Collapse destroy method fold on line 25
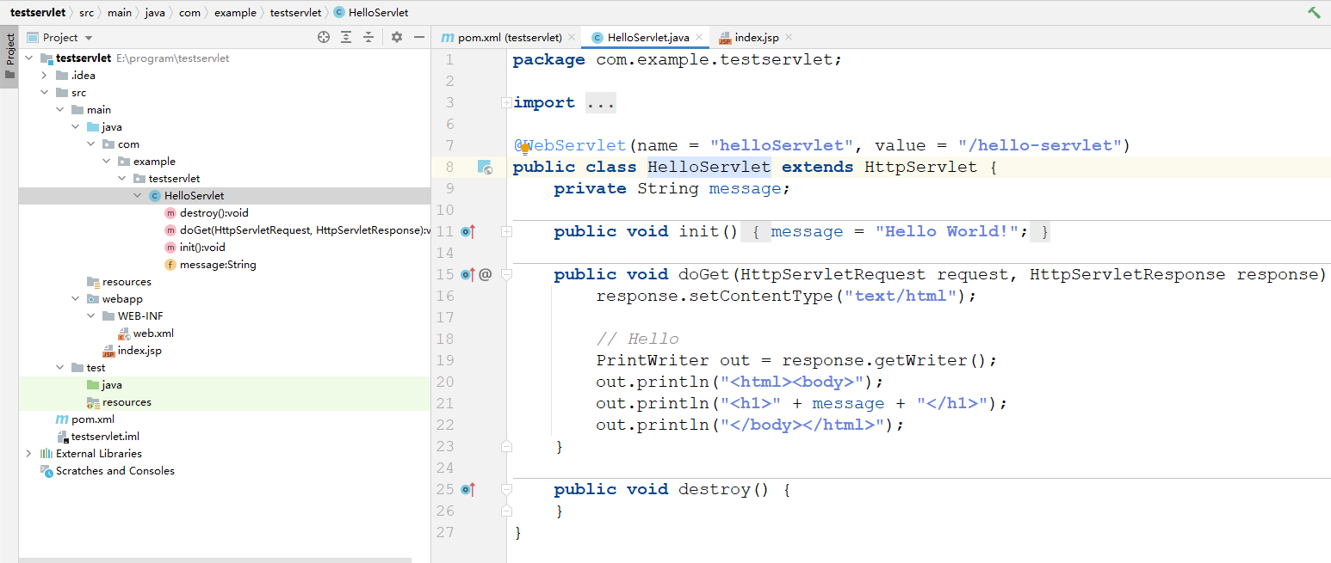Screen dimensions: 1331x563 pos(506,489)
